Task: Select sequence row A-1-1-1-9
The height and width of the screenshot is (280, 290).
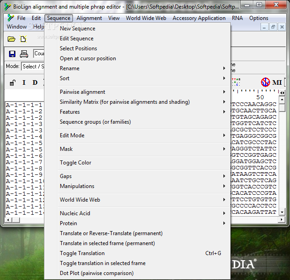Action: coord(24,174)
